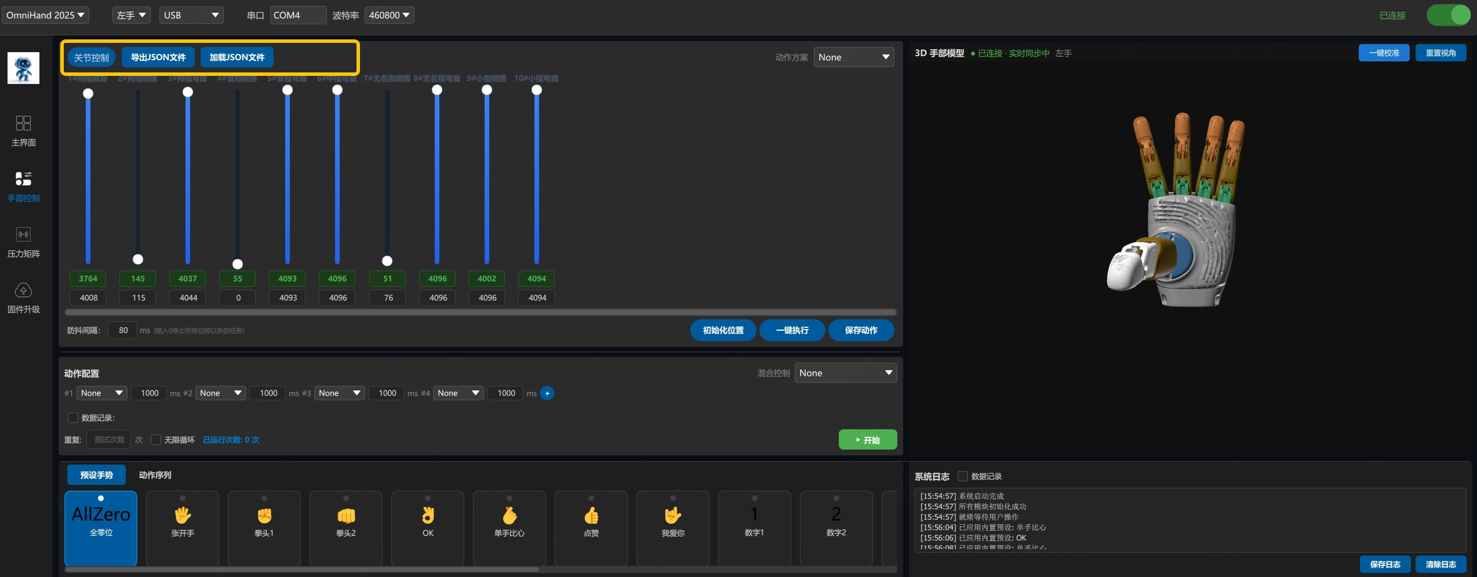Select the 关节控制 tab
This screenshot has width=1477, height=577.
point(92,57)
